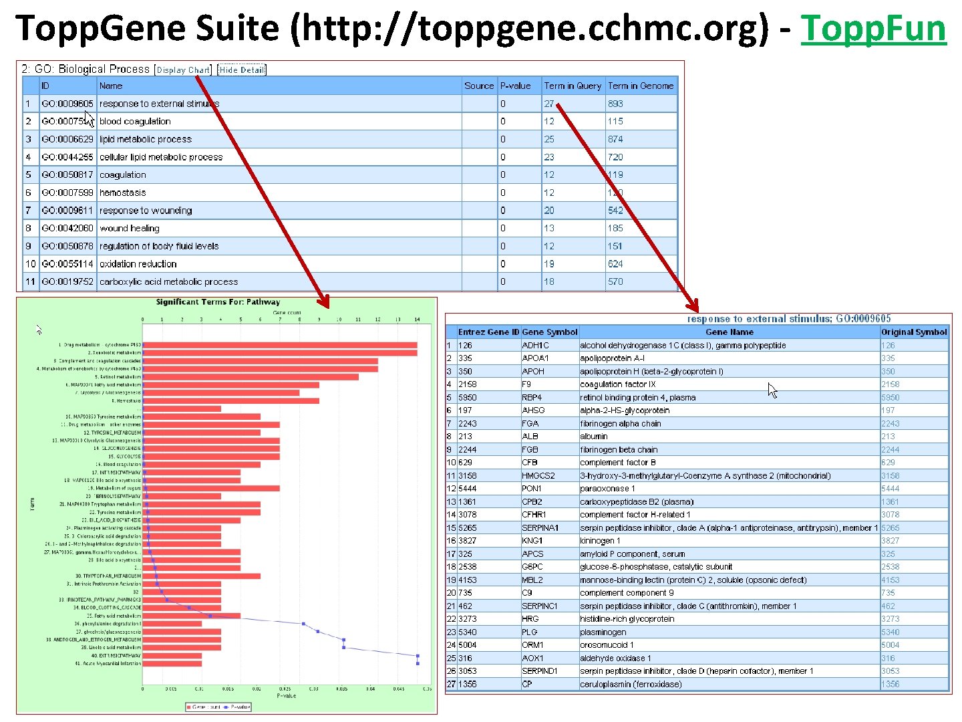Viewport: 962px width, 722px height.
Task: Select gene symbol APOA1
Action: (x=535, y=358)
